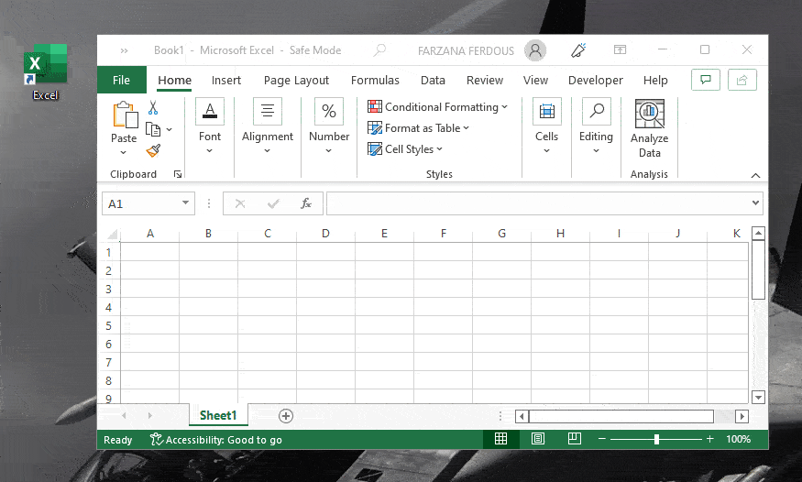Open Ribbon Display Options icon

[620, 49]
